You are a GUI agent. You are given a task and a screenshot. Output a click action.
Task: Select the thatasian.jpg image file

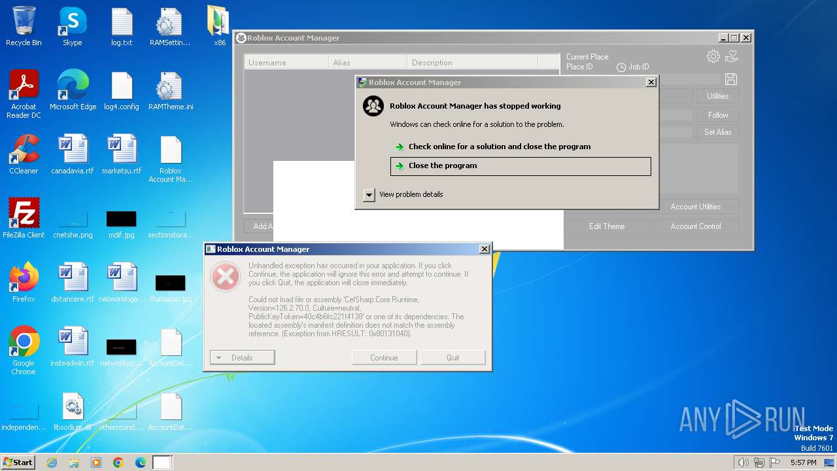[x=171, y=287]
